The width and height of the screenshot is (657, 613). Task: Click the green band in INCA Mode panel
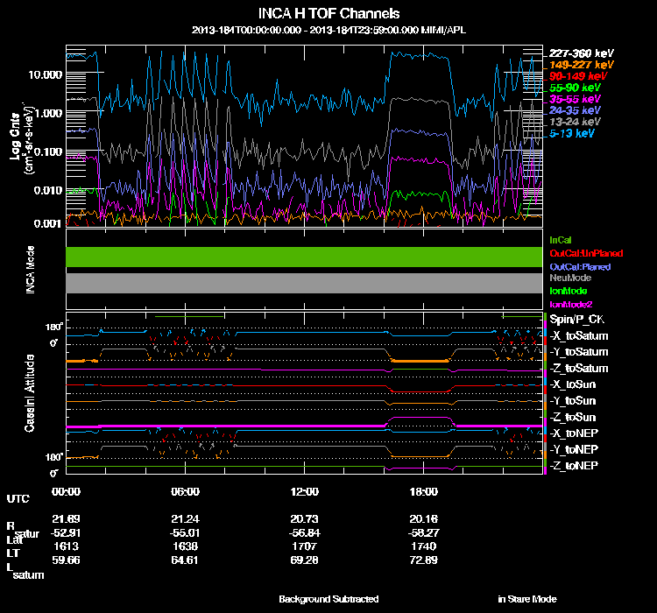pyautogui.click(x=304, y=257)
